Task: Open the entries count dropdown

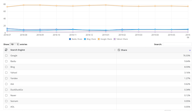Action: (x=14, y=44)
